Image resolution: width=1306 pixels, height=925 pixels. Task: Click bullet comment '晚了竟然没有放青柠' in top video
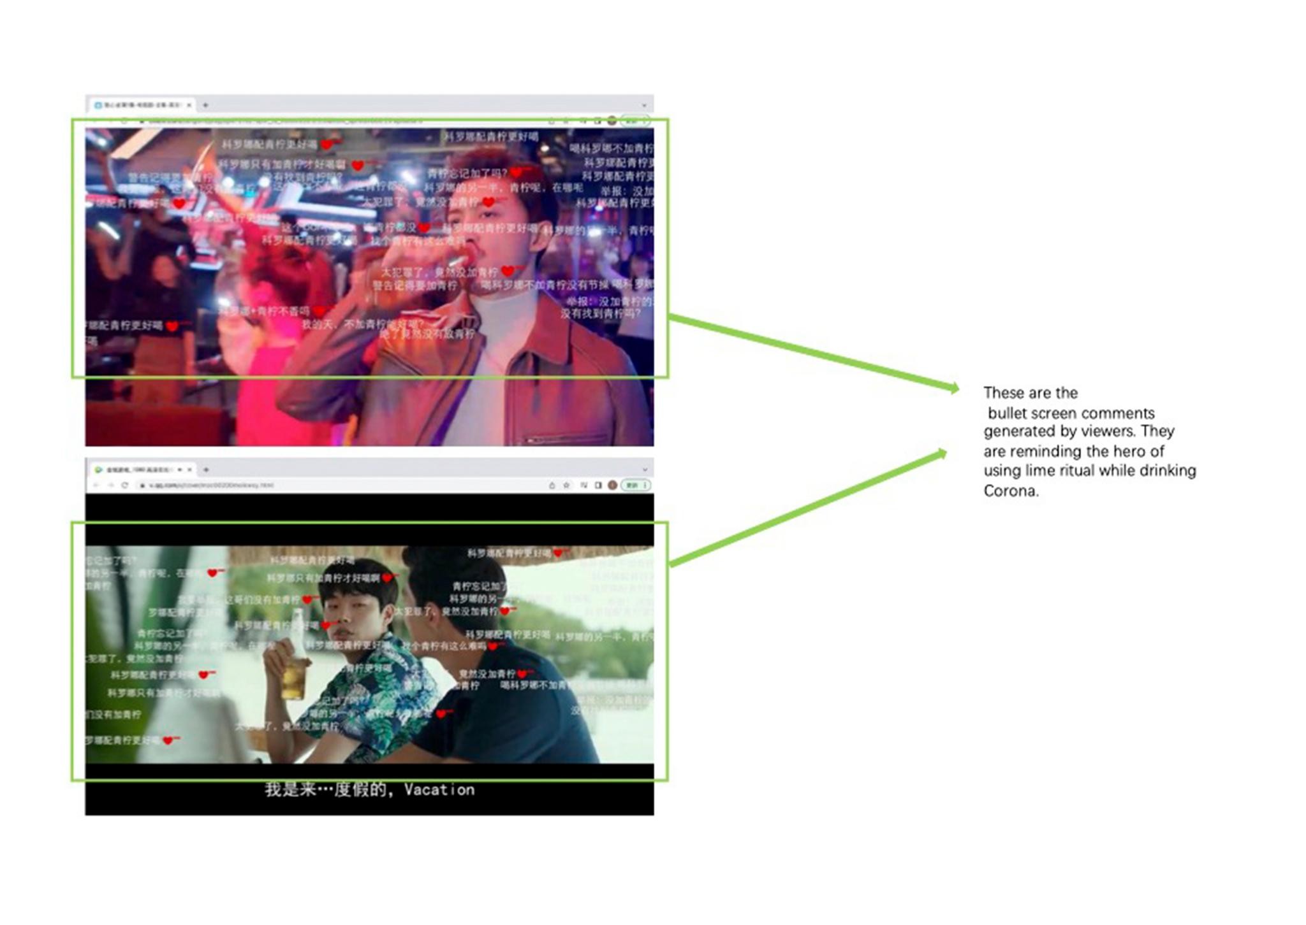(427, 334)
